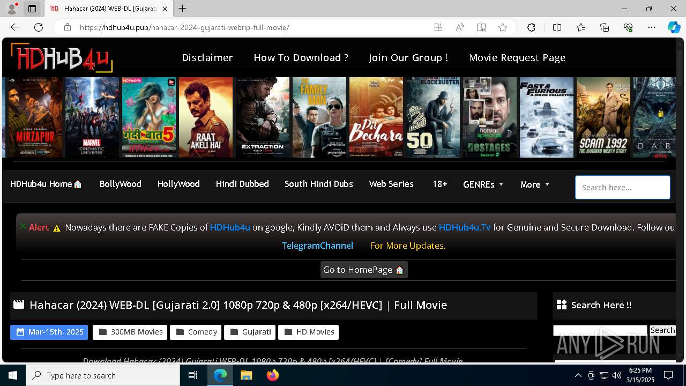Open Hindi Dubbed category
The image size is (686, 386).
pos(242,184)
